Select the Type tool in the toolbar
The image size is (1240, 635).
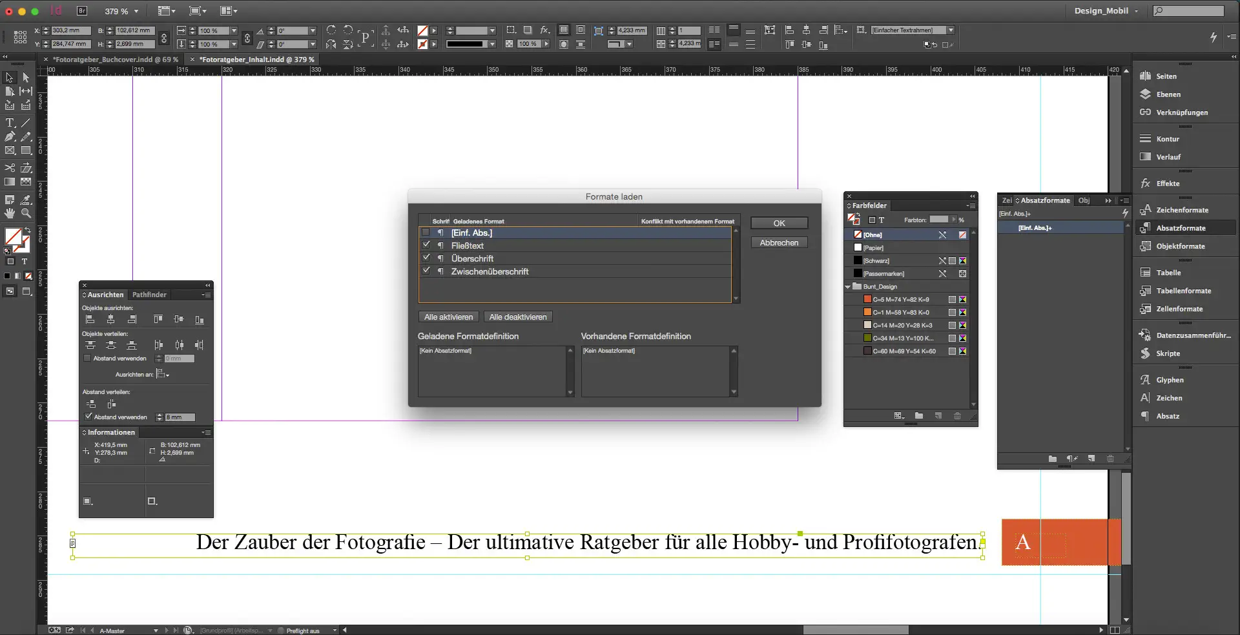click(10, 122)
